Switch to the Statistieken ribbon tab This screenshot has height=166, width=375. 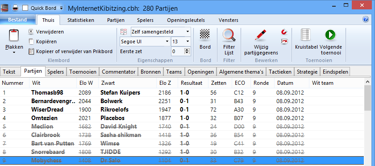click(81, 20)
